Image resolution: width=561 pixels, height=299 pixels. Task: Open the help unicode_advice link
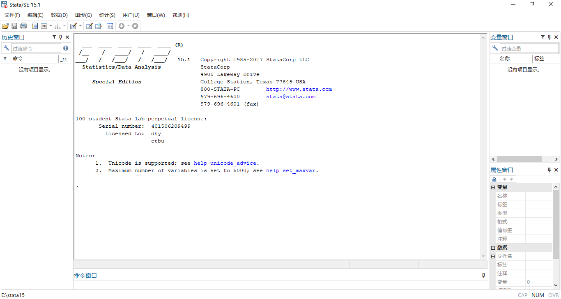(x=225, y=163)
